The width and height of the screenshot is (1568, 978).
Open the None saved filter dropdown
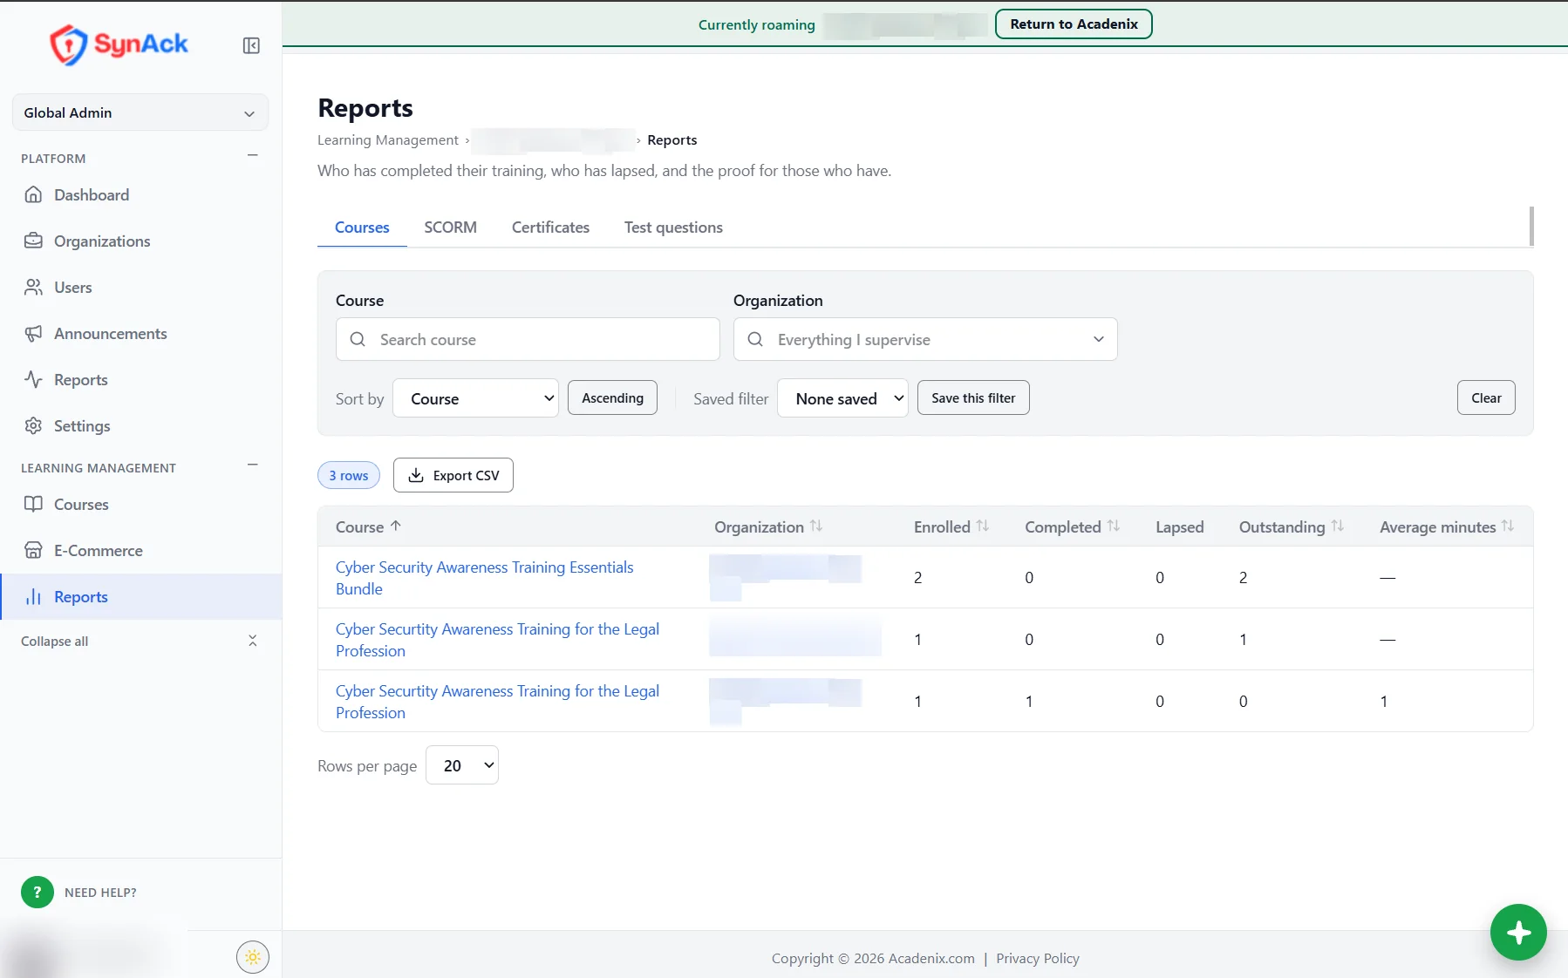click(842, 398)
